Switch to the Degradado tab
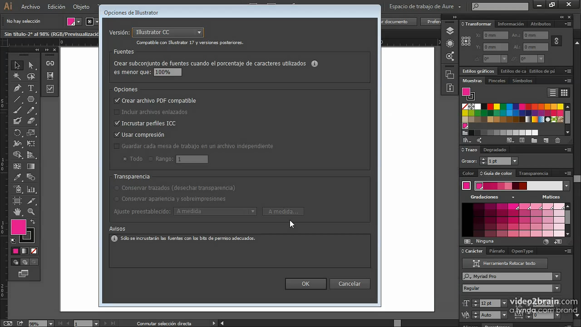The width and height of the screenshot is (581, 327). [x=495, y=150]
